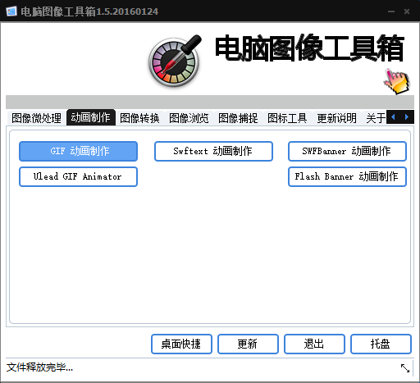
Task: Click the 更新 button
Action: point(248,344)
